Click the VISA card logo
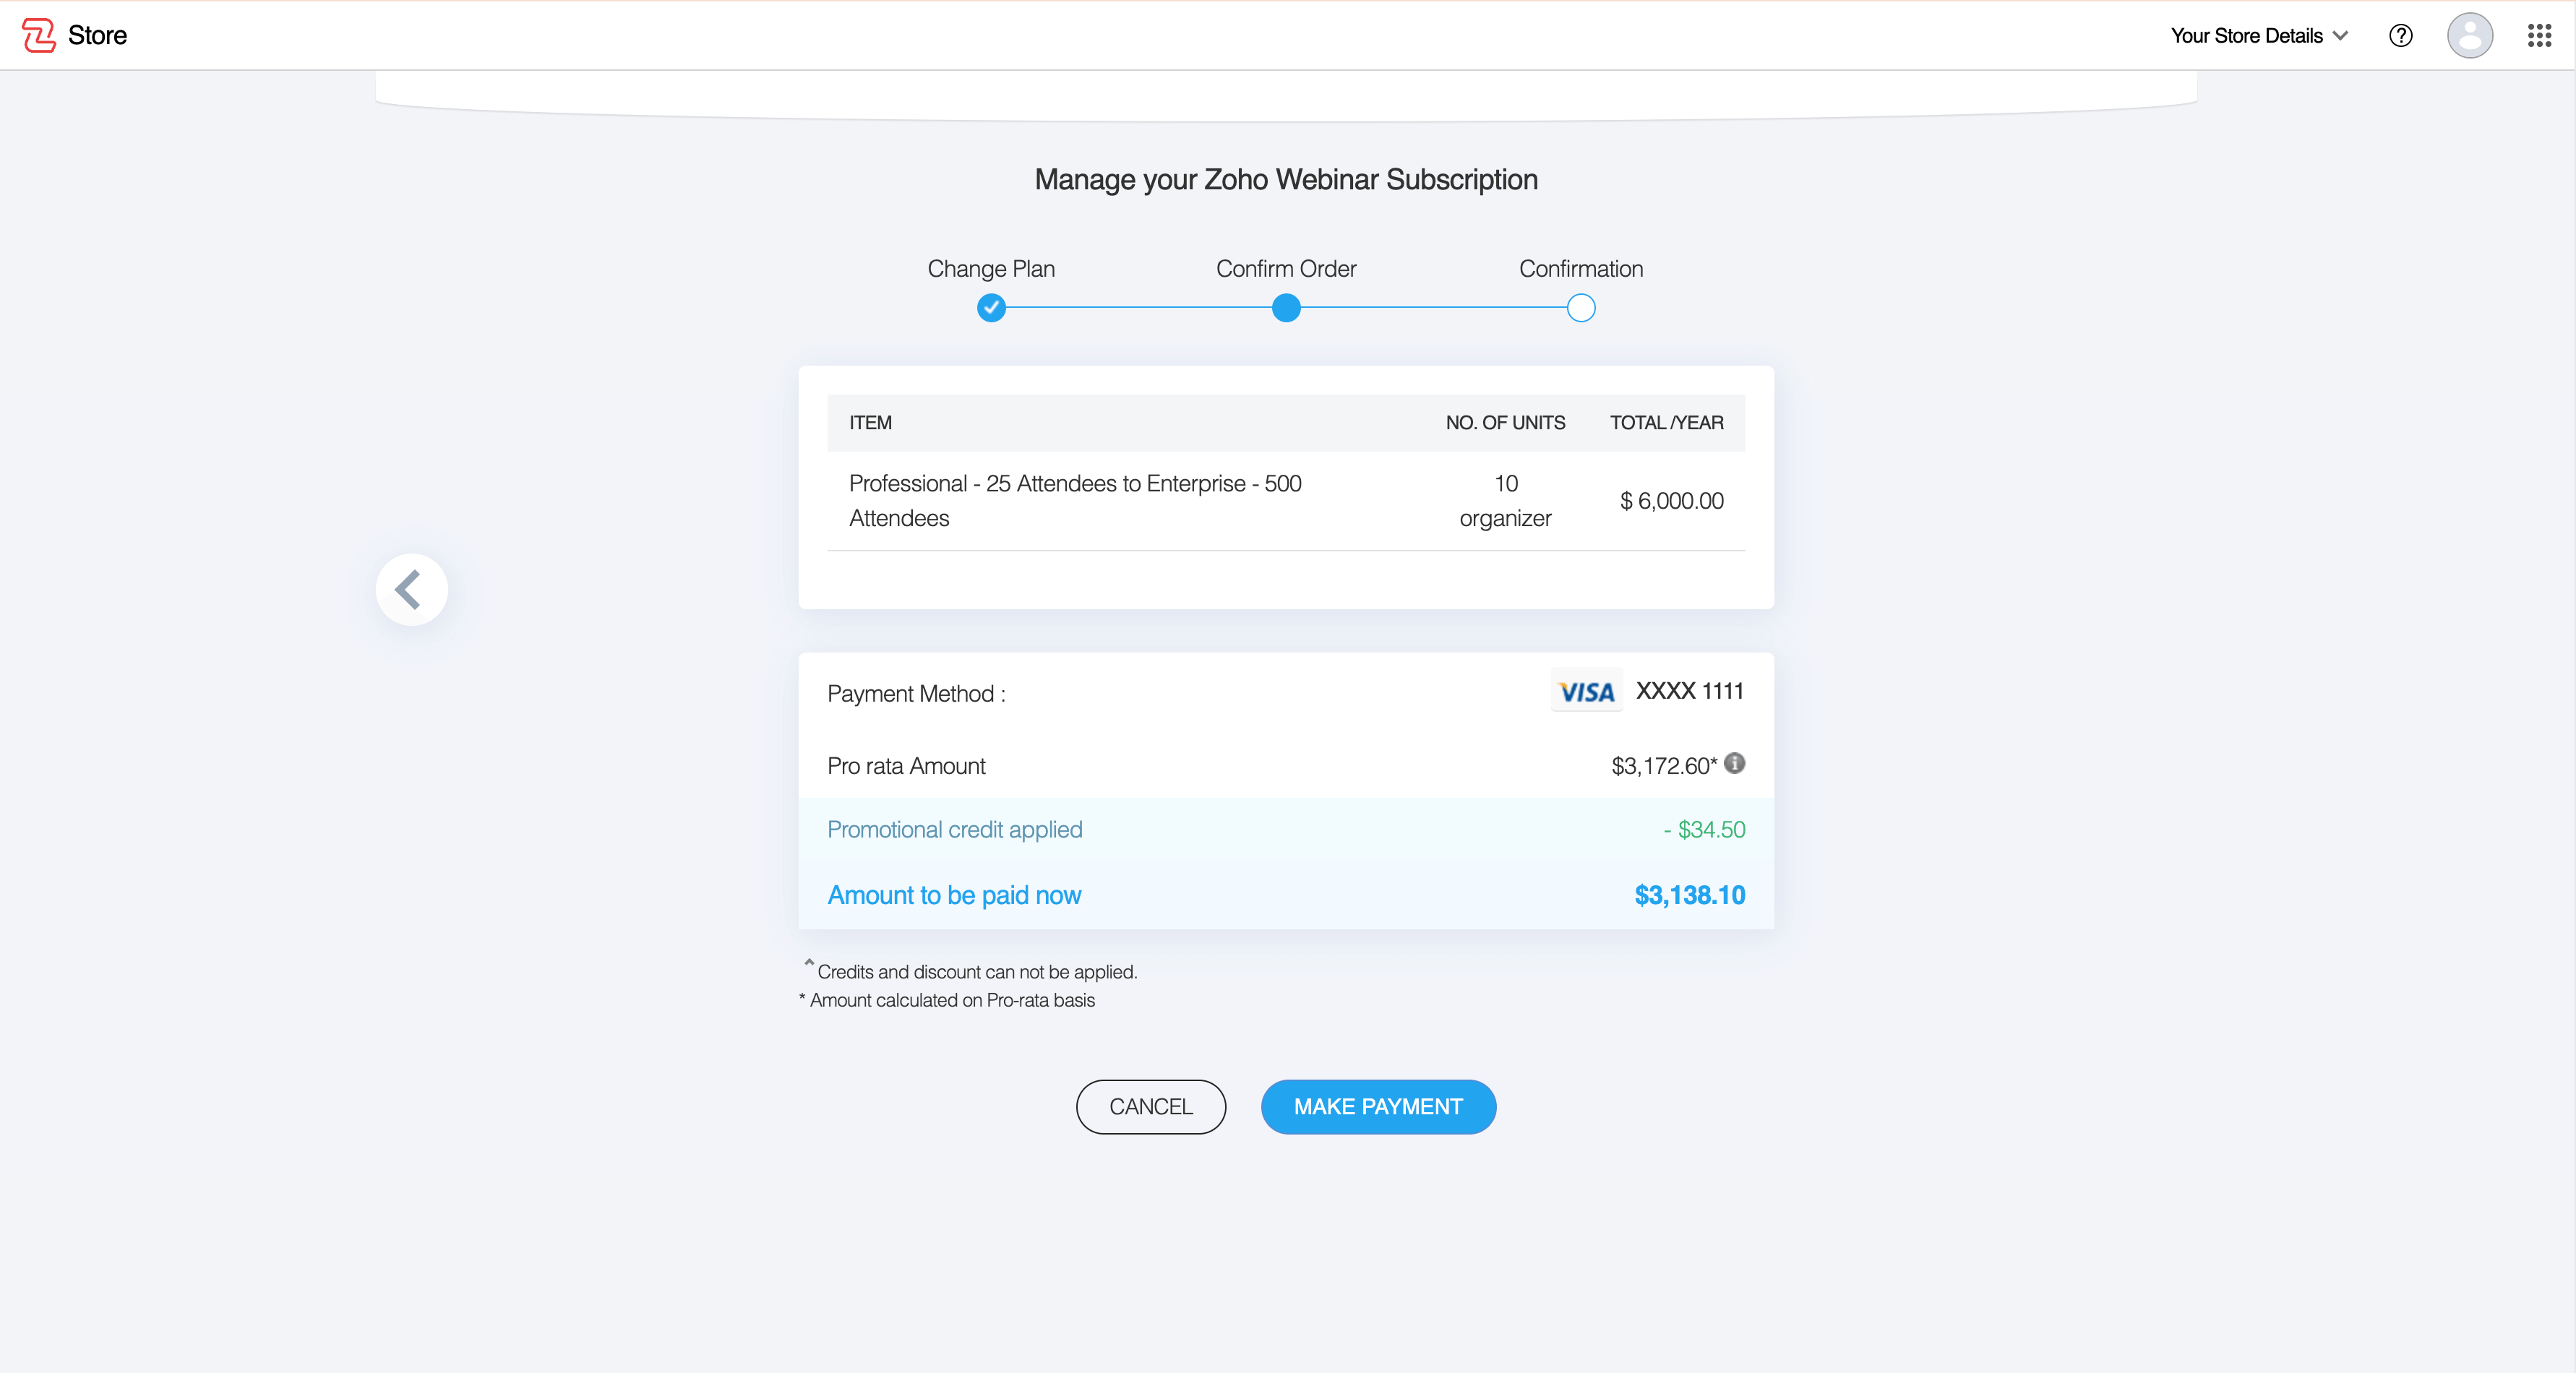 tap(1586, 691)
